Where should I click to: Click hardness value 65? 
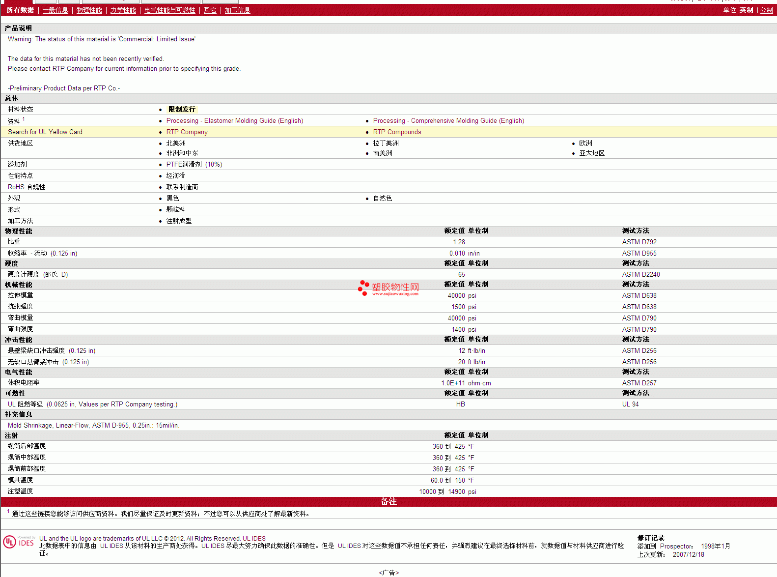(x=462, y=274)
